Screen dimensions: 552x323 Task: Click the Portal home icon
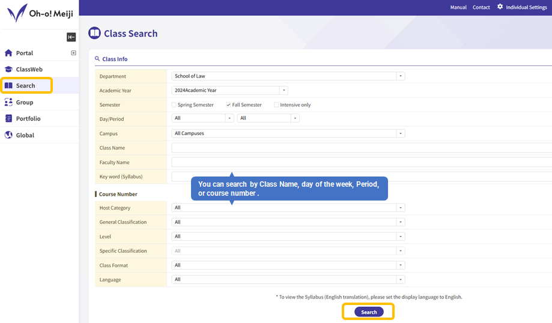8,53
